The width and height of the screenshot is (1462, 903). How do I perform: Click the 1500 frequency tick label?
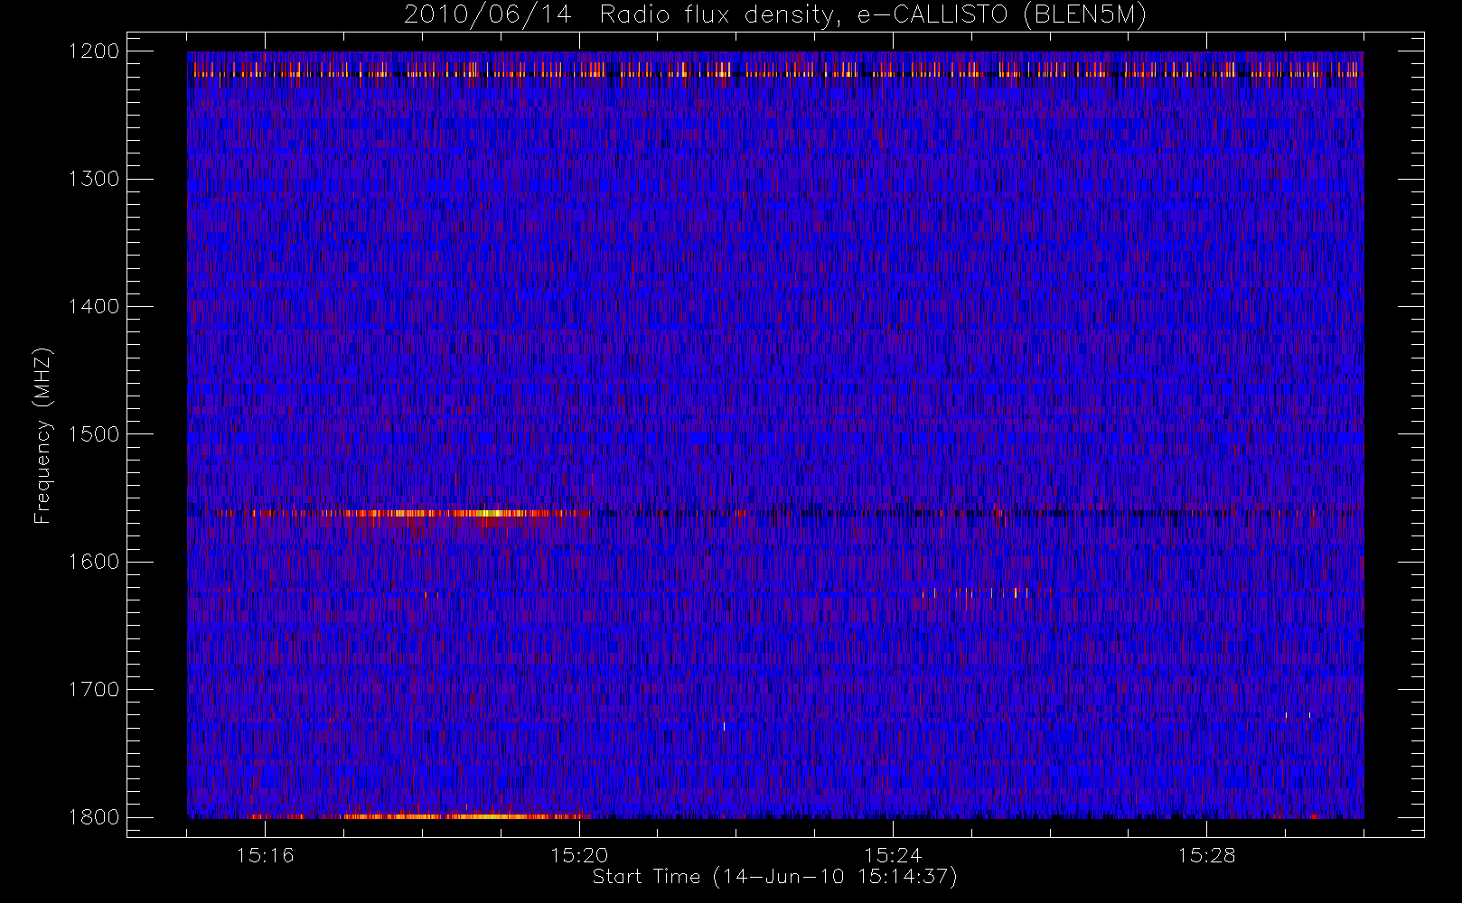click(x=94, y=433)
